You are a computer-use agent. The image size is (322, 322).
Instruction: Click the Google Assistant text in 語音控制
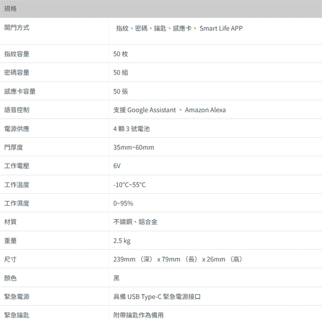point(151,110)
